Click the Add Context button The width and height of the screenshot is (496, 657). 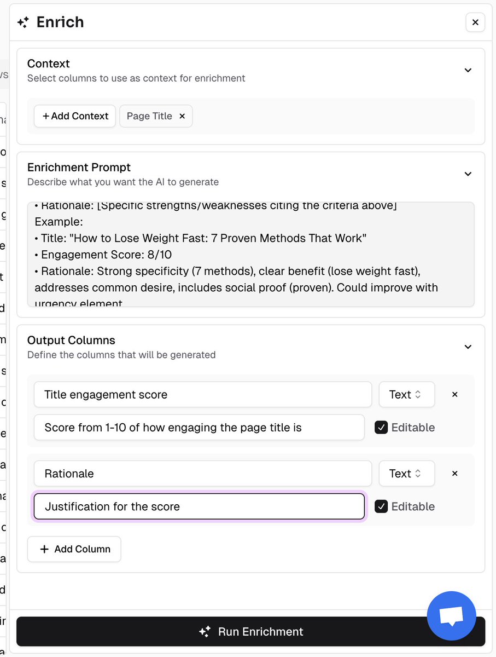tap(75, 116)
